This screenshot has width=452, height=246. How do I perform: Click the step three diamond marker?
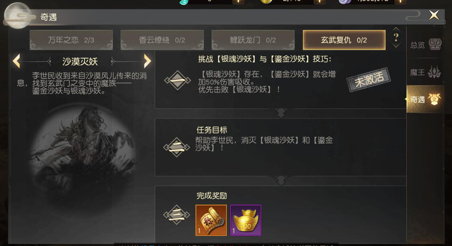point(177,215)
